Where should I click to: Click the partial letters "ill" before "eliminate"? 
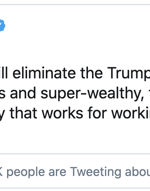[x=4, y=73]
